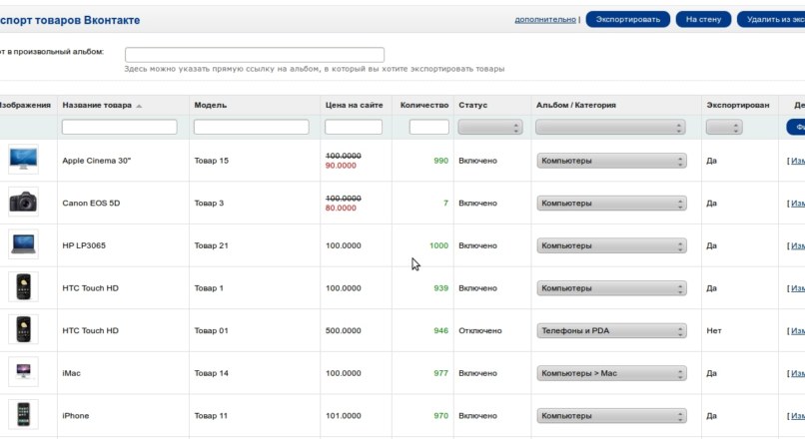Click the Canon EOS 5D product name
The height and width of the screenshot is (439, 805).
coord(91,204)
